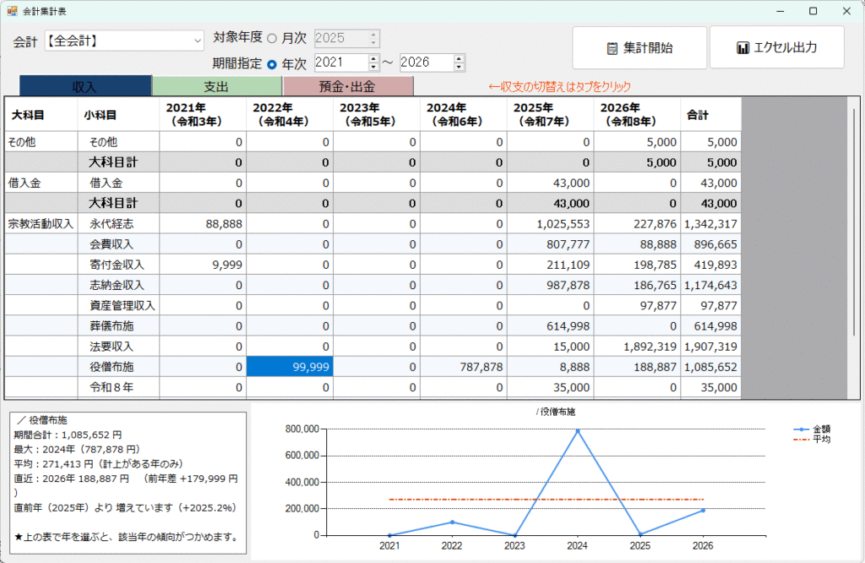
Task: Switch to the 収入 tab
Action: point(84,86)
